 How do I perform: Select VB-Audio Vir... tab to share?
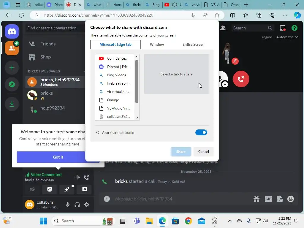(x=115, y=108)
